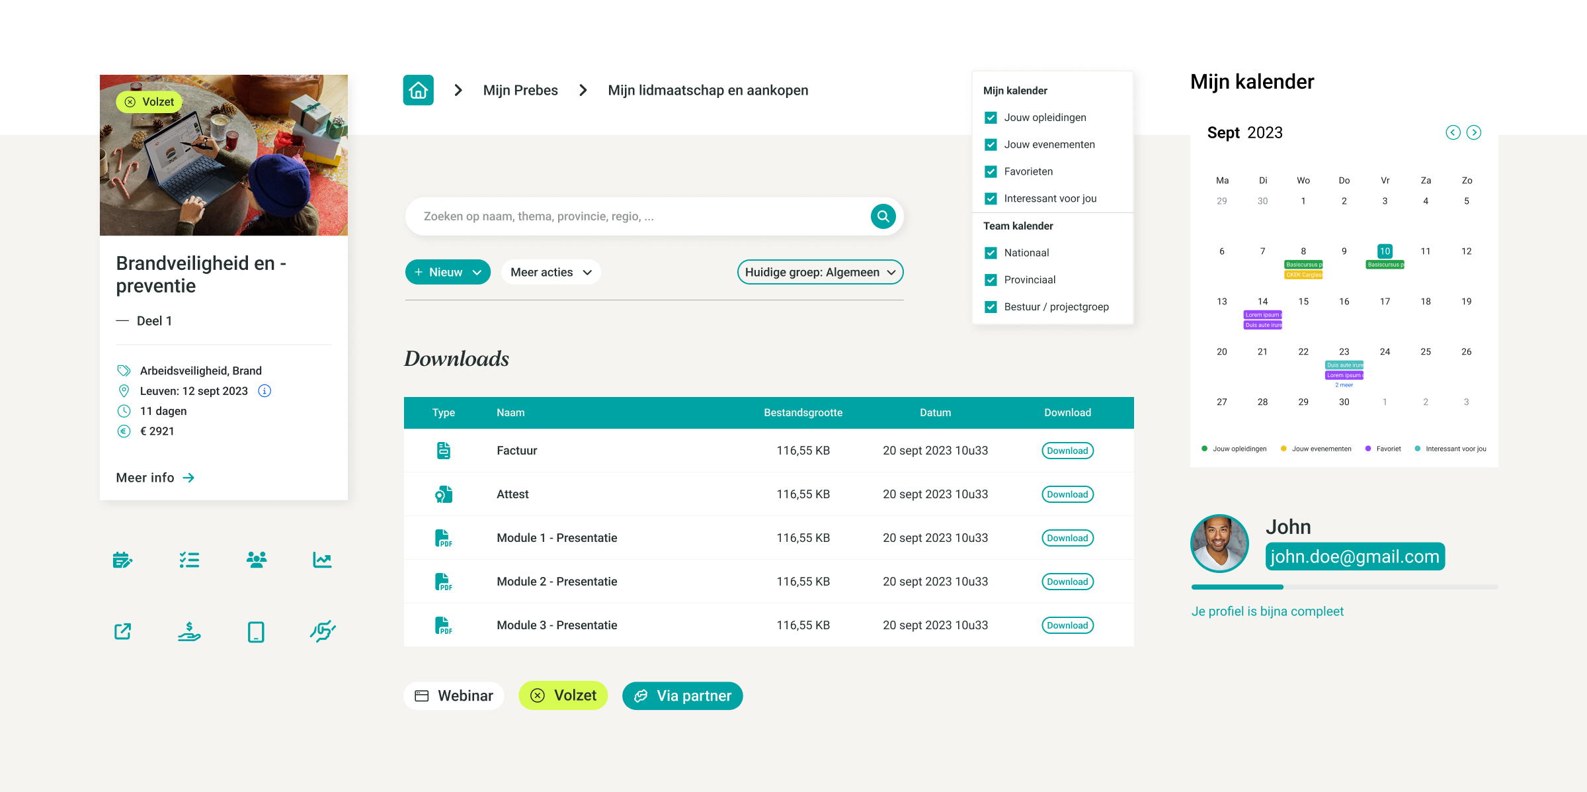Go to previous month in calendar

[x=1453, y=132]
